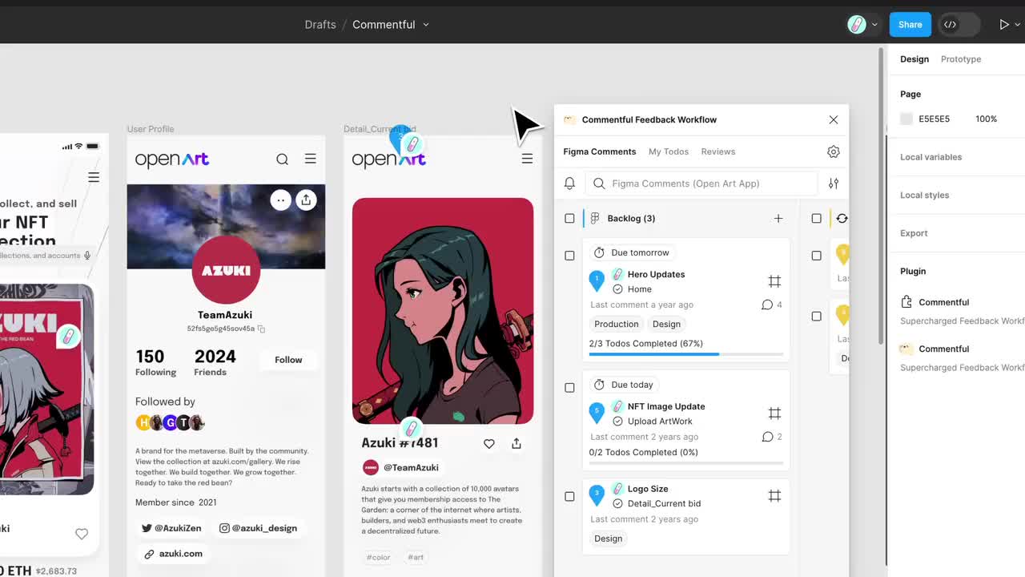
Task: Click the notifications bell icon
Action: tap(569, 184)
